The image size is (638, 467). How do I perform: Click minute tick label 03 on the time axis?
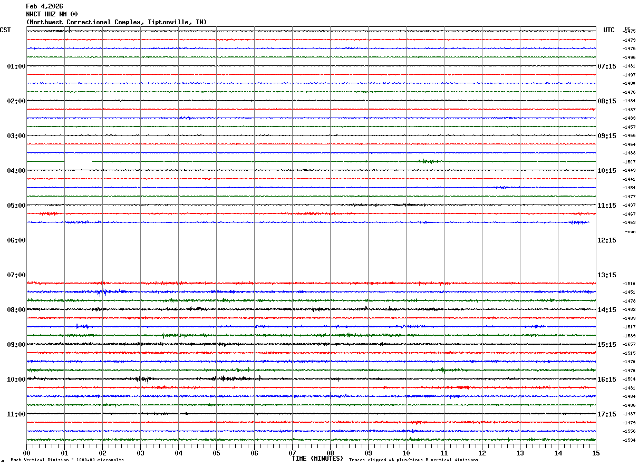140,453
